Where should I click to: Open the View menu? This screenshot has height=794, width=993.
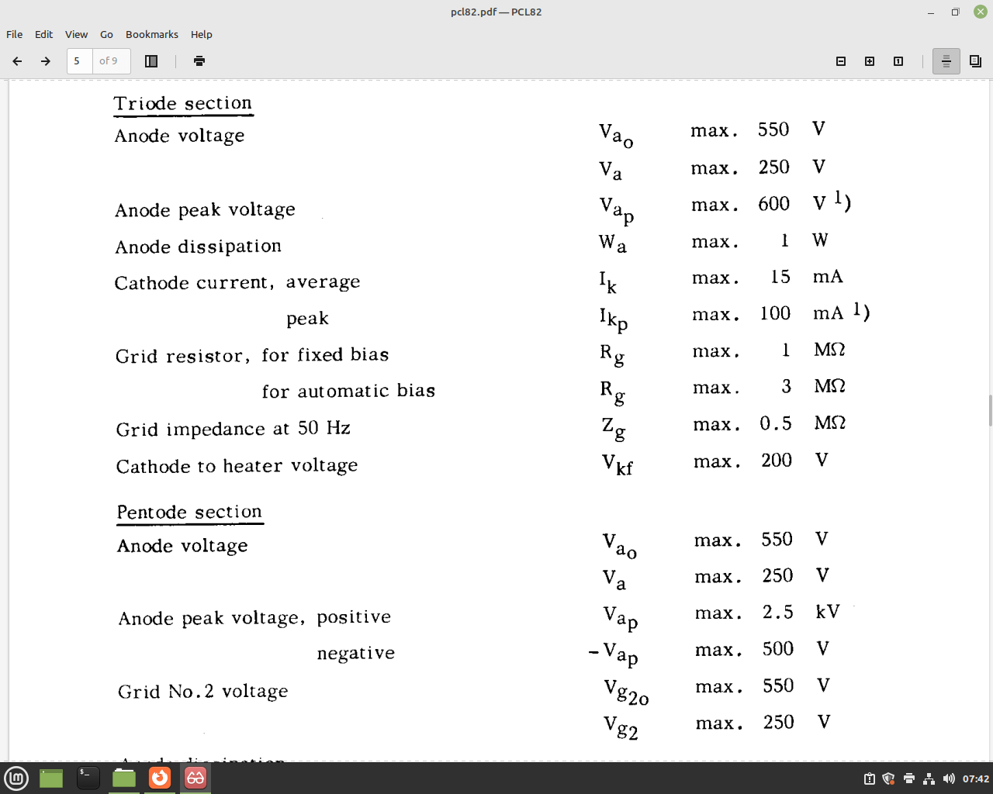pyautogui.click(x=76, y=34)
